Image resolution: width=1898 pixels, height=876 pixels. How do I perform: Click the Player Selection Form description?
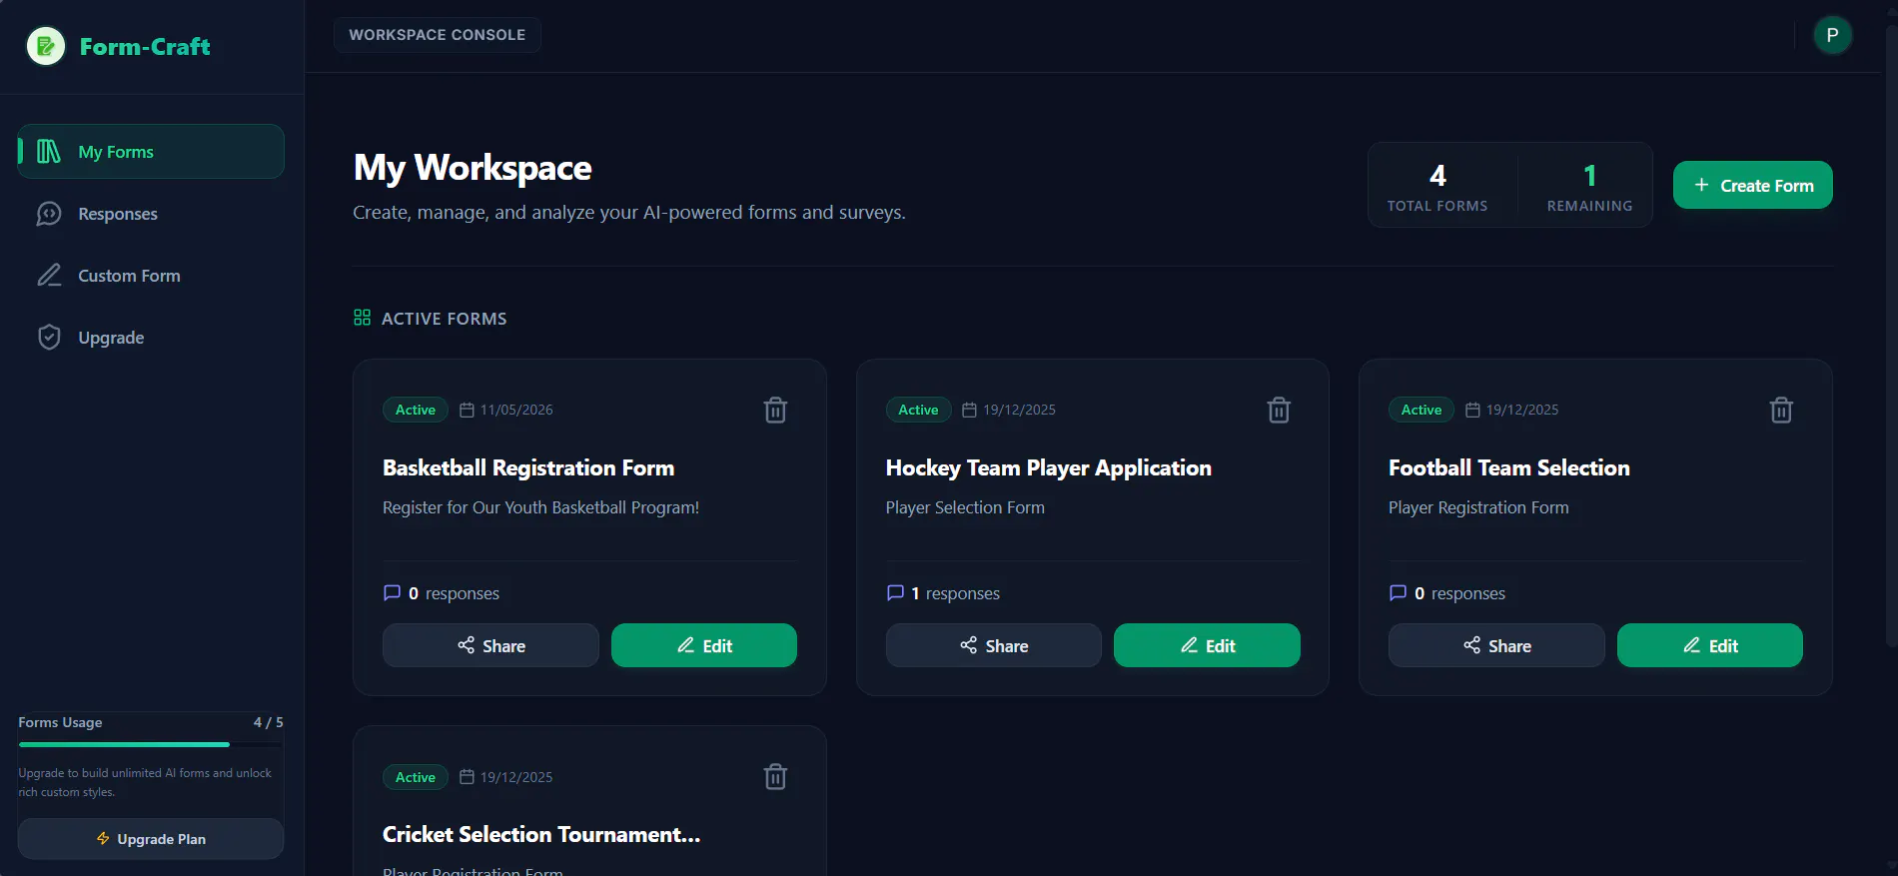pyautogui.click(x=965, y=507)
